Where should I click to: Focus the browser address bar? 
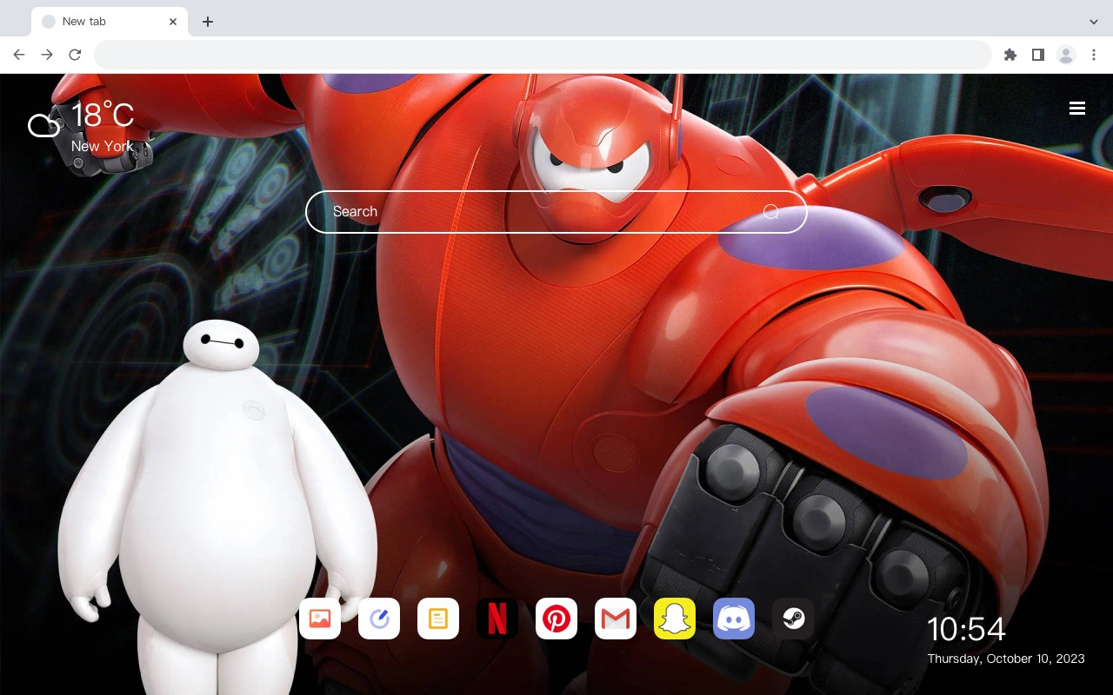point(543,55)
